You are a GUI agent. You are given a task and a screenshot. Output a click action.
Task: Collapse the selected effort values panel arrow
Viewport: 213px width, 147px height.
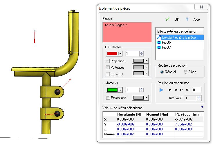click(x=202, y=107)
